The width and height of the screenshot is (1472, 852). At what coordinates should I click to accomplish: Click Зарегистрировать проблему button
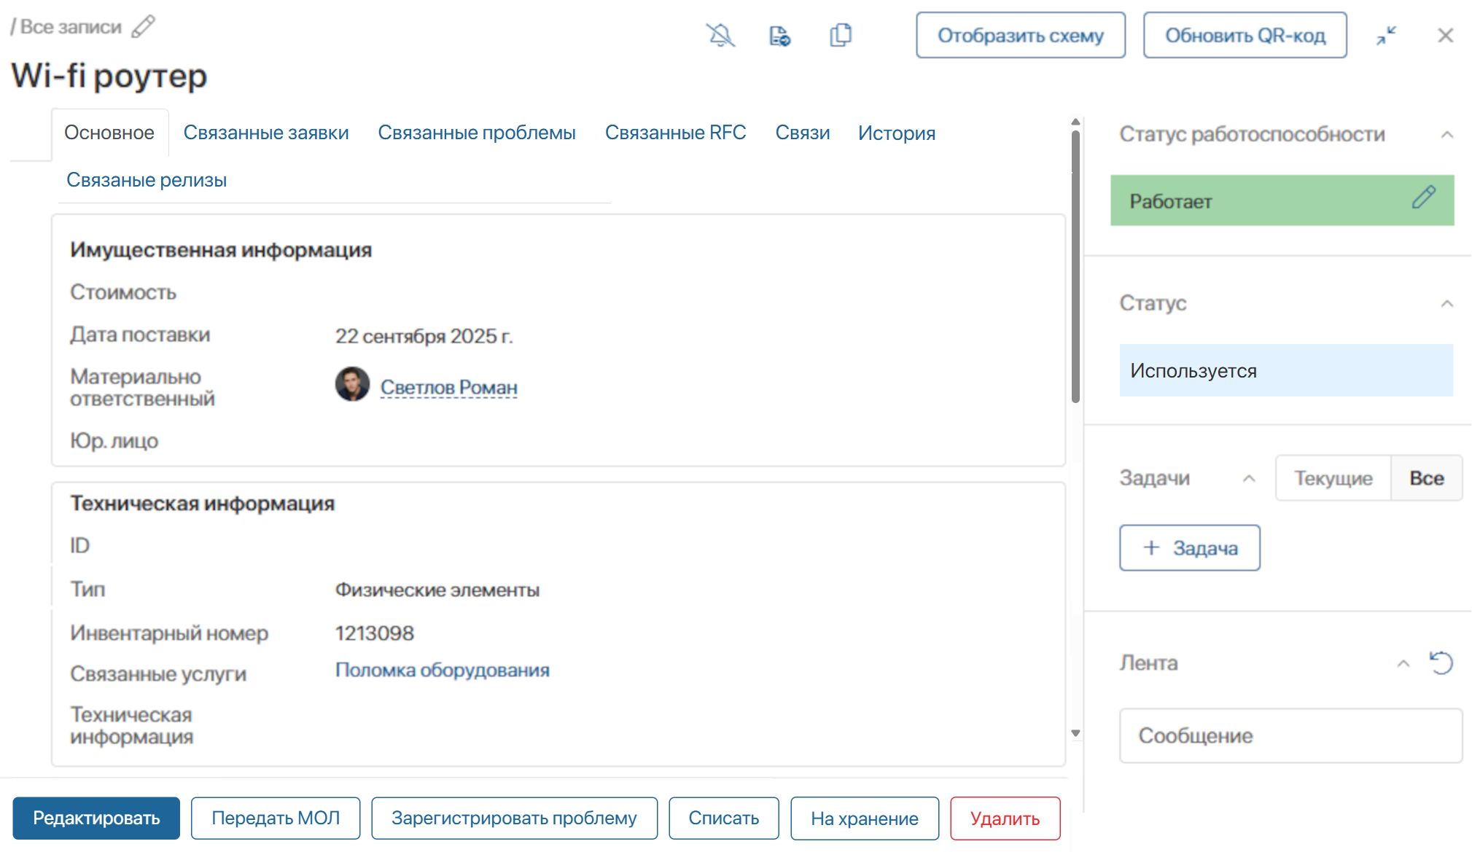pyautogui.click(x=514, y=818)
